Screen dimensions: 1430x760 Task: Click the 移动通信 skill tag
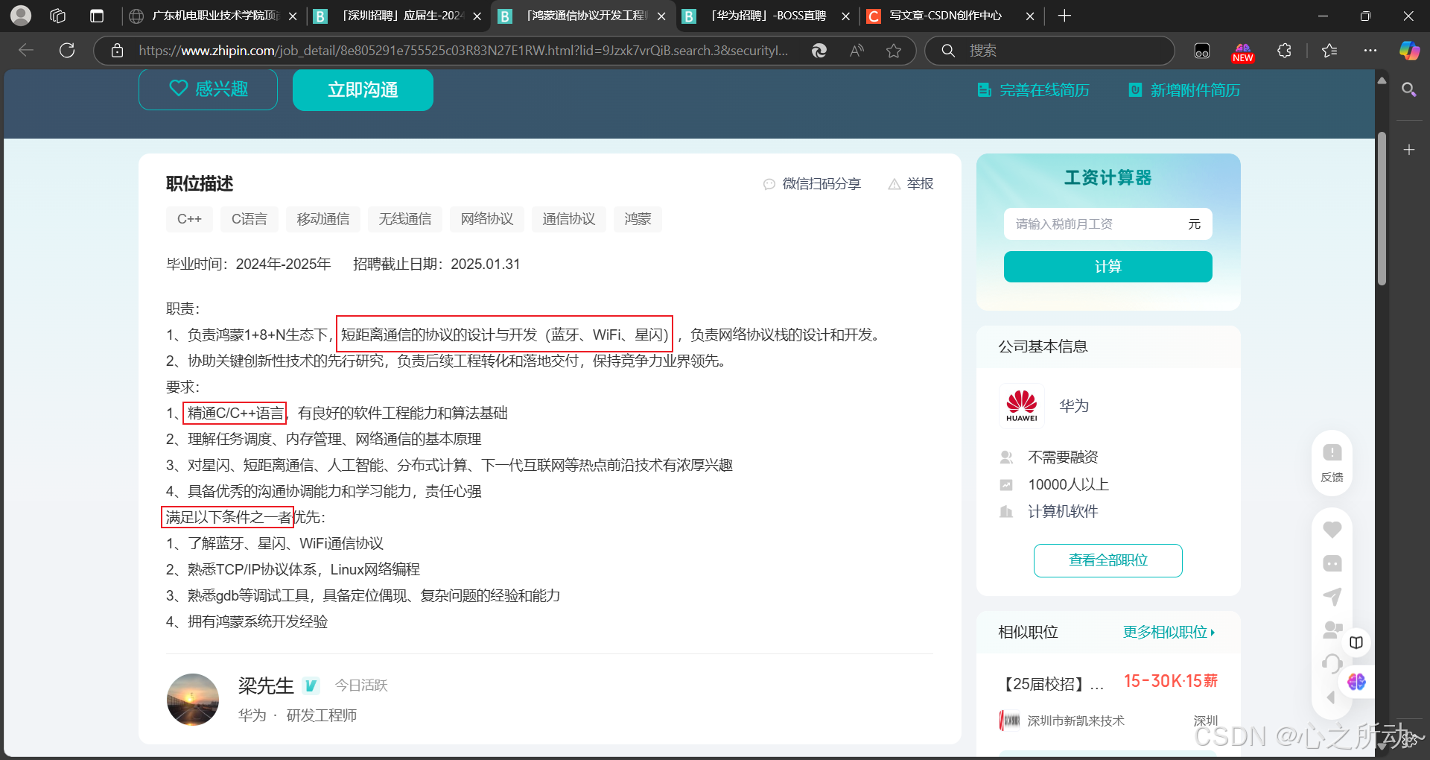click(323, 219)
